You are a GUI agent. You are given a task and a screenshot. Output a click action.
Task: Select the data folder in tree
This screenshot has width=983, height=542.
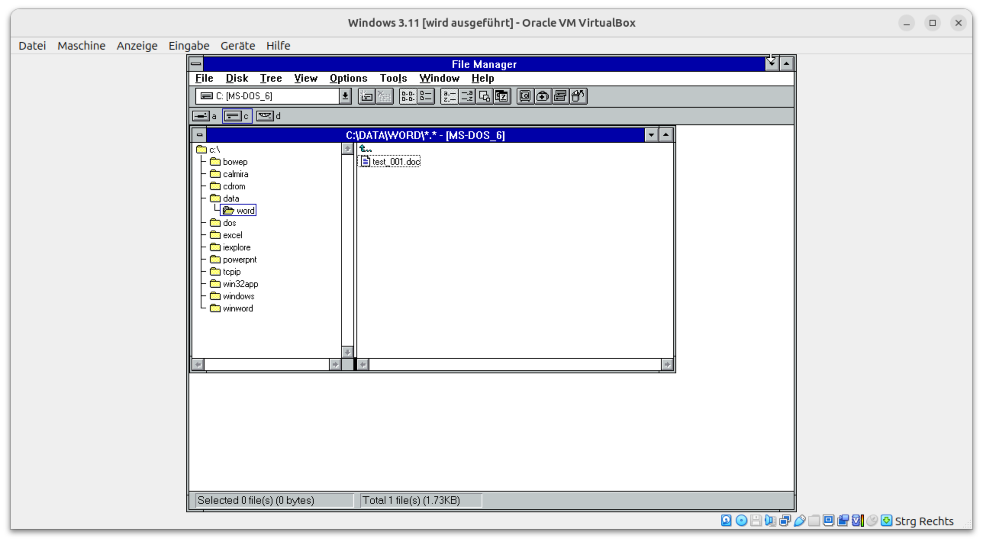coord(225,198)
